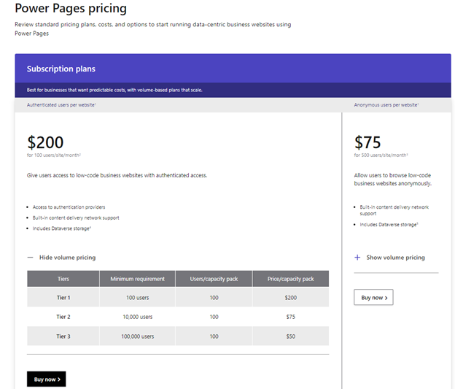Screen dimensions: 455x389
Task: Click the black Buy now button for authenticated users
Action: [47, 379]
